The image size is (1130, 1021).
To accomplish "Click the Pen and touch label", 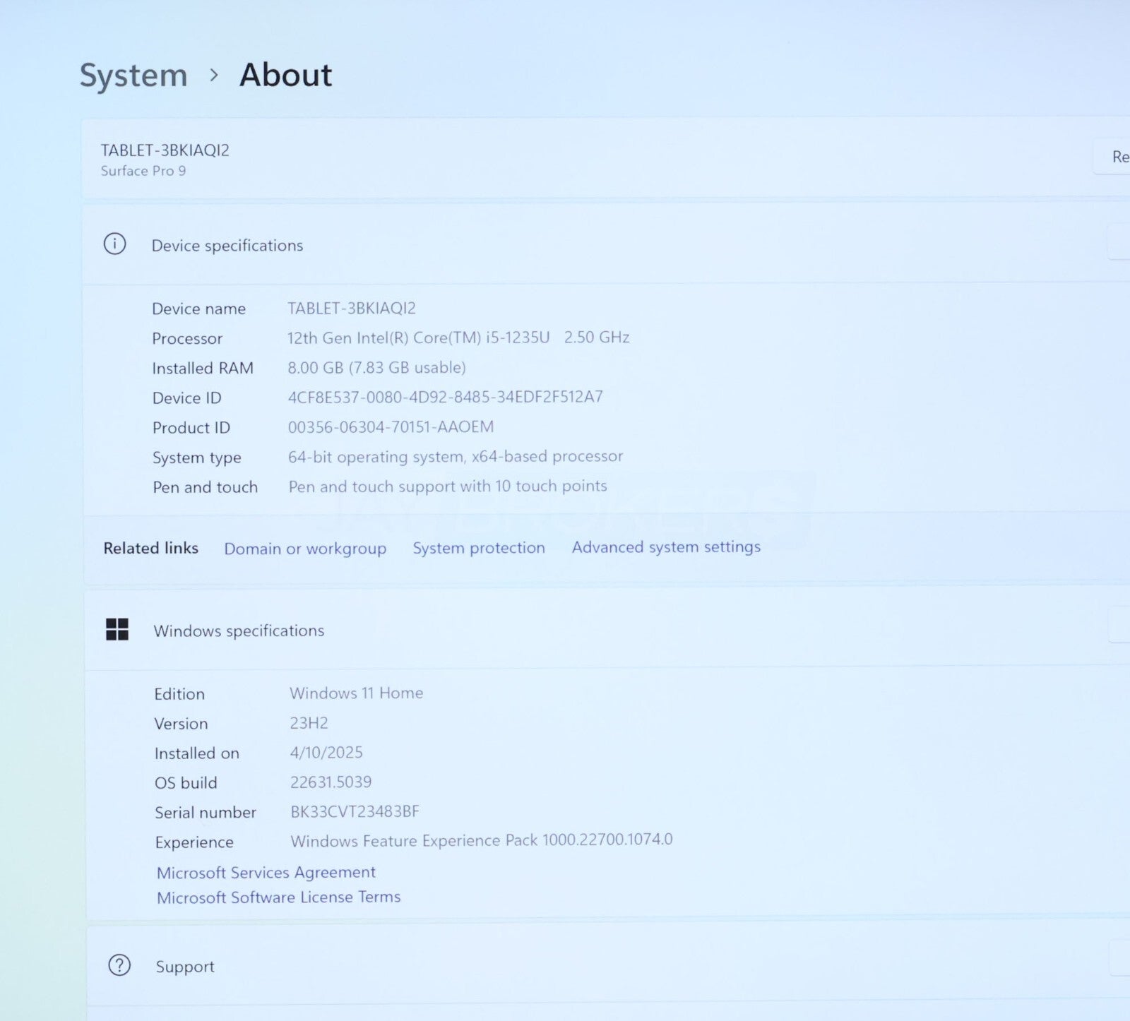I will coord(206,487).
